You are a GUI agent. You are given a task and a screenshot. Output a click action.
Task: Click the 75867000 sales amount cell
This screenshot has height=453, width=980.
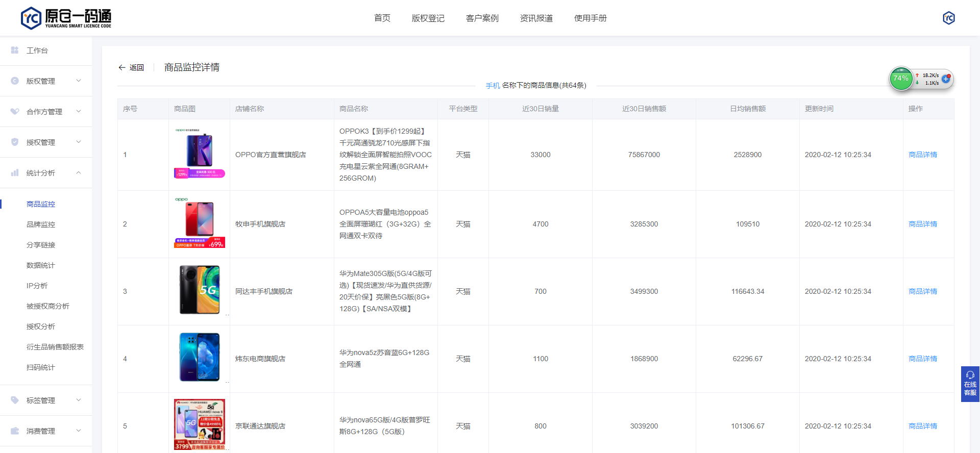pos(644,155)
